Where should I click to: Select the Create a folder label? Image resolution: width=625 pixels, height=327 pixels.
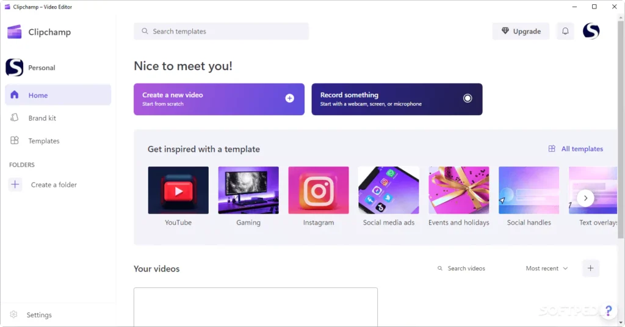click(54, 185)
